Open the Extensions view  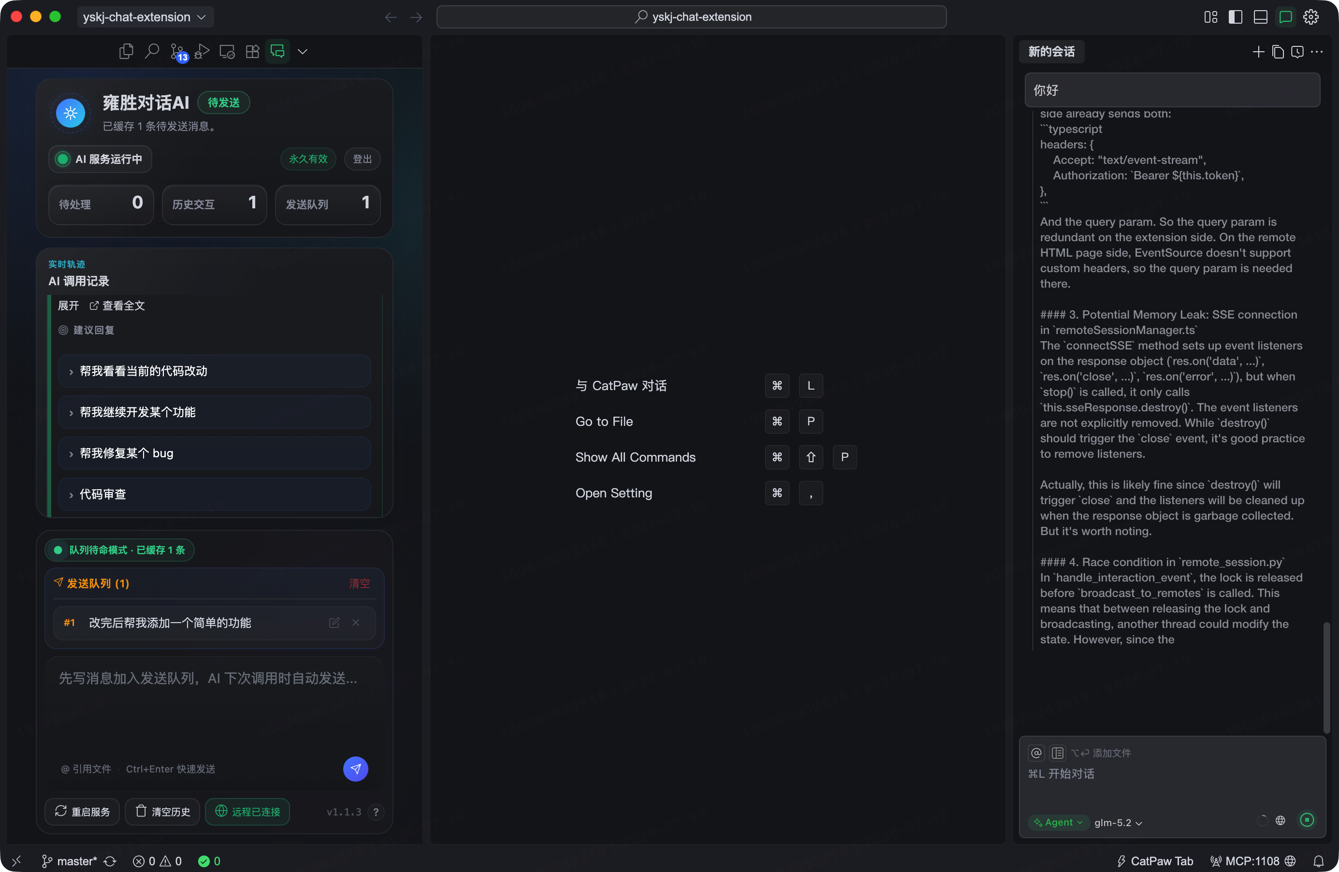253,51
